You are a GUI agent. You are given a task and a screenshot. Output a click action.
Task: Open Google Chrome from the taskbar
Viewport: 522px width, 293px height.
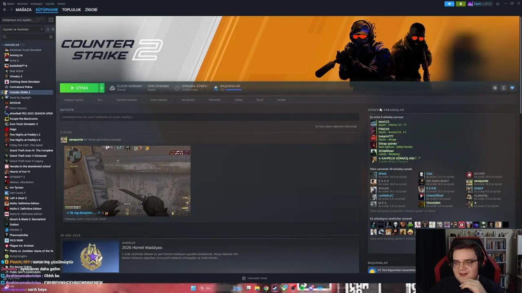tap(266, 288)
